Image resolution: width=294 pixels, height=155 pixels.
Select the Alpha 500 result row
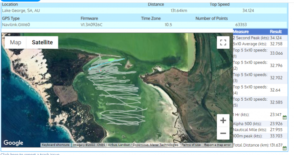pos(260,124)
